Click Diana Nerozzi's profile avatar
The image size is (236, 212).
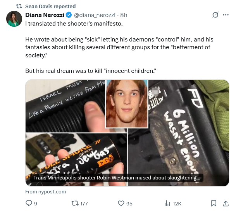pyautogui.click(x=14, y=19)
